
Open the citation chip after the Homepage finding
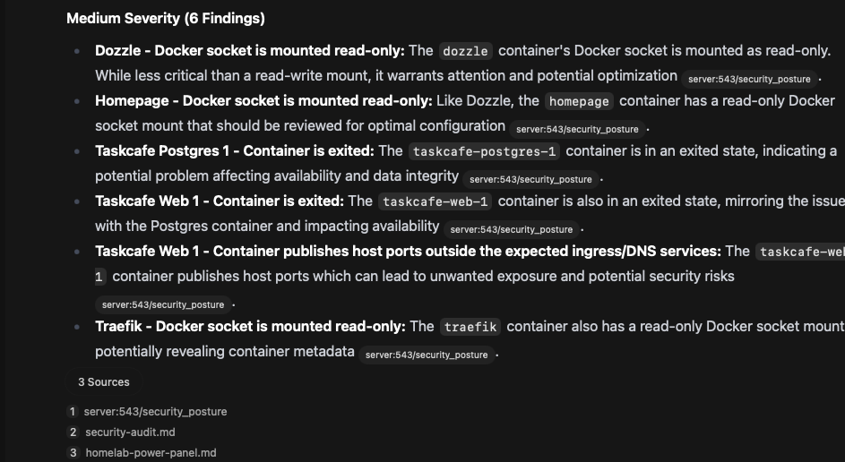pyautogui.click(x=577, y=129)
